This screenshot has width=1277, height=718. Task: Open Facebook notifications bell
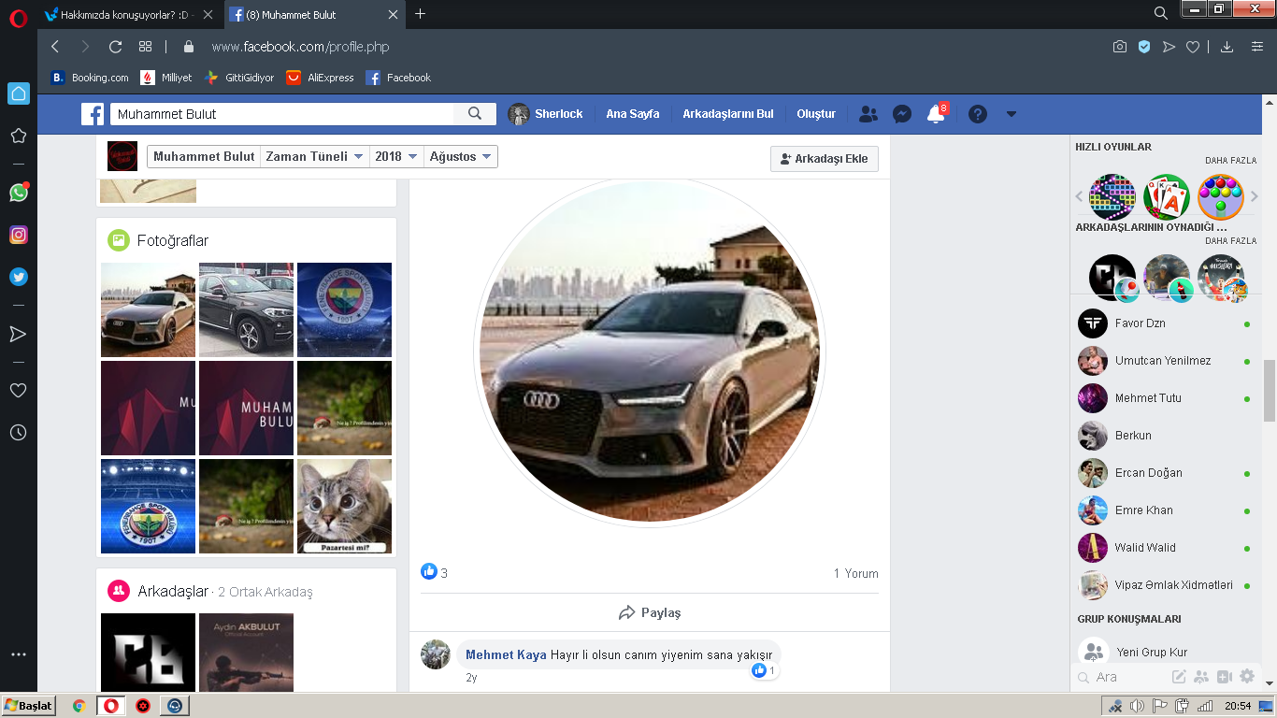[x=936, y=114]
